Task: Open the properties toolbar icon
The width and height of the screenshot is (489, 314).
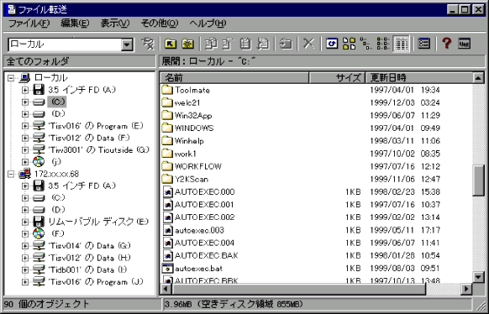Action: (423, 44)
